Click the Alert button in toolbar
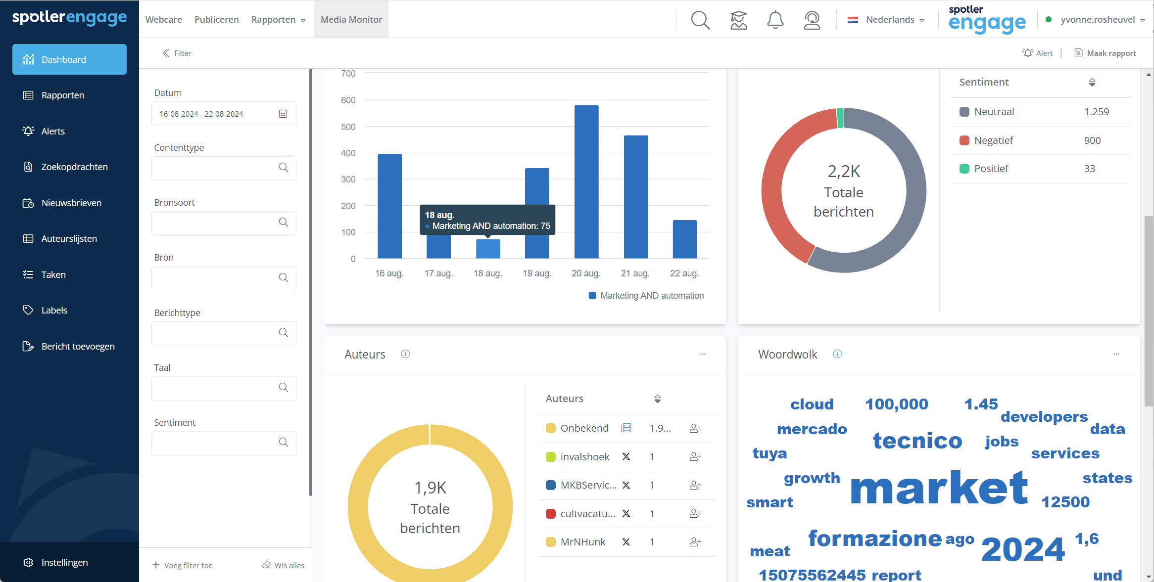 click(x=1038, y=53)
